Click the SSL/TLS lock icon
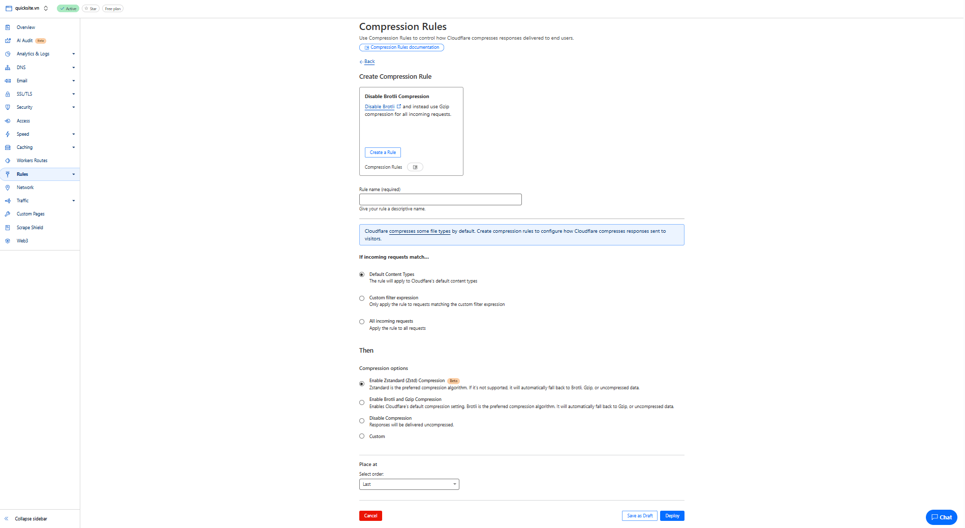 pyautogui.click(x=8, y=94)
